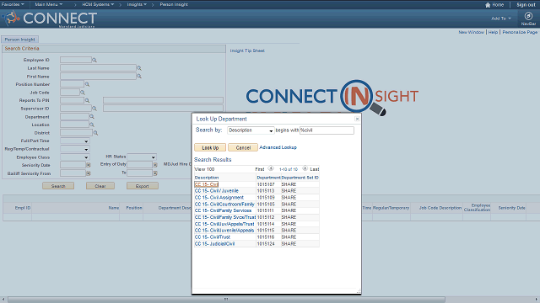Click the Home house icon
This screenshot has width=540, height=303.
pos(488,5)
